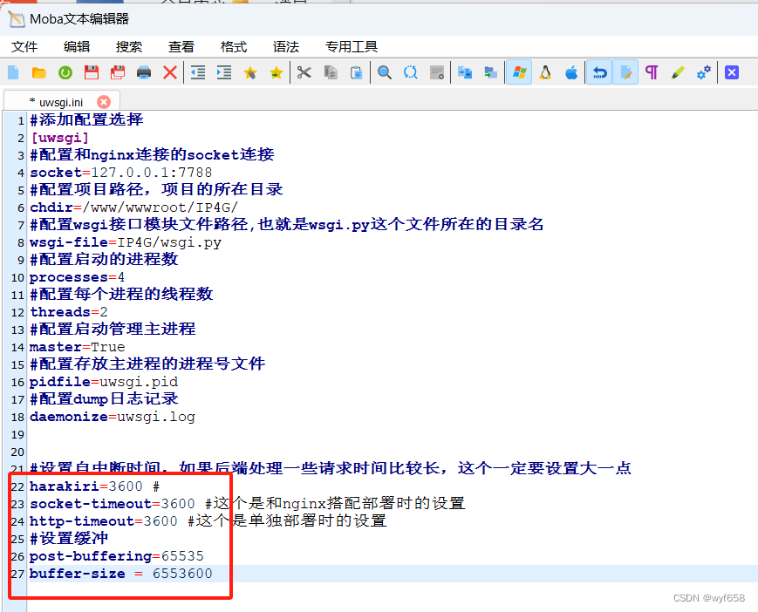Show special characters with the pilcrow icon
The width and height of the screenshot is (758, 612).
[652, 73]
